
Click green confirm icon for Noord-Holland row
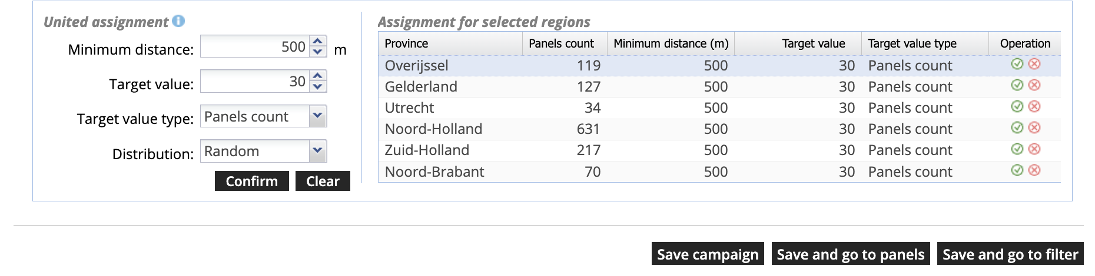(x=1017, y=127)
